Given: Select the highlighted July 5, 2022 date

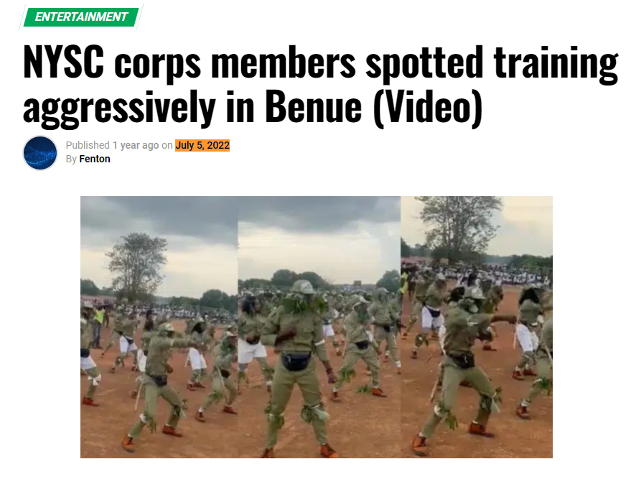Looking at the screenshot, I should 202,145.
